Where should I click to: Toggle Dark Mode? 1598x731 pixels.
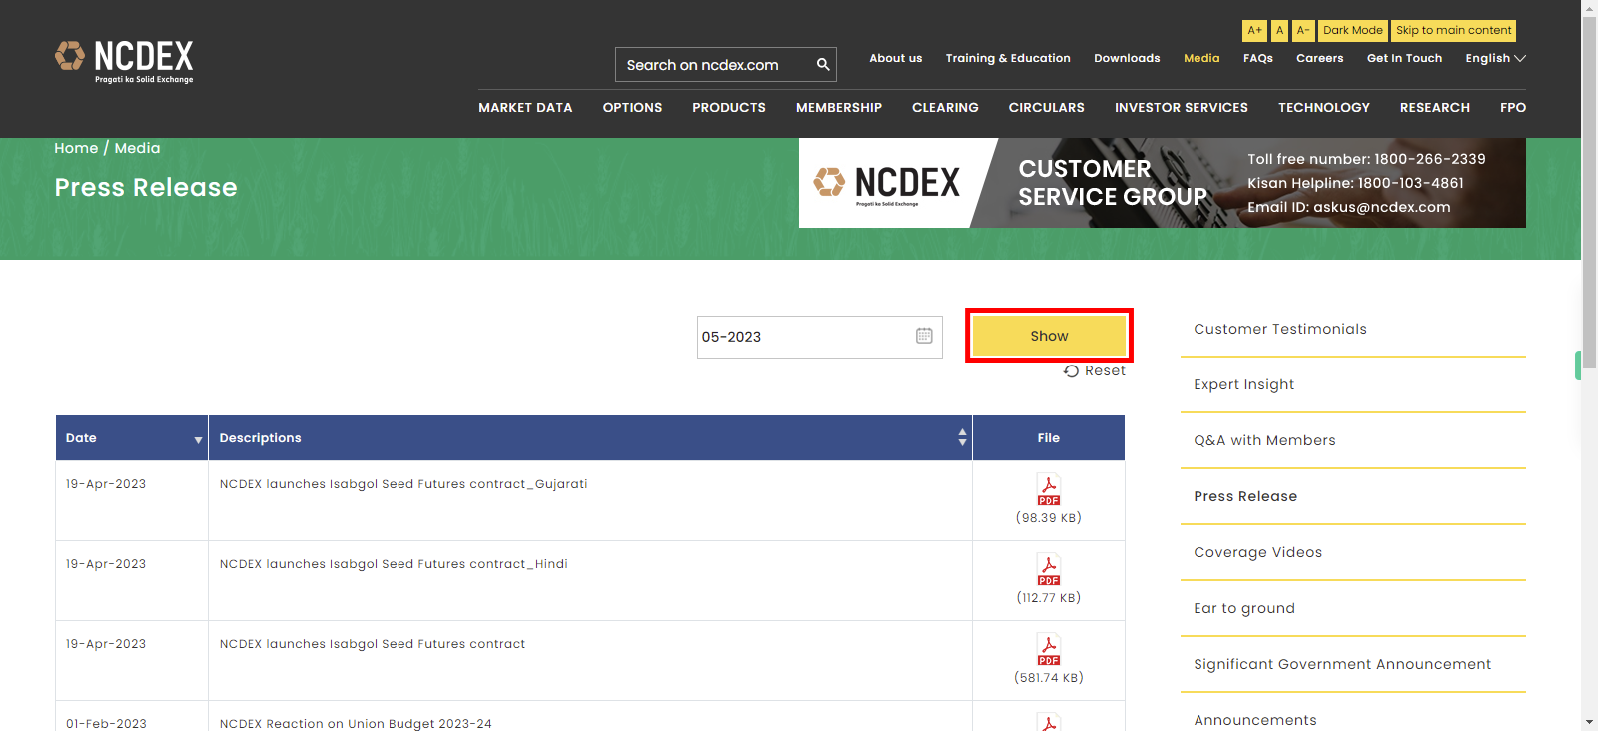[x=1353, y=31]
